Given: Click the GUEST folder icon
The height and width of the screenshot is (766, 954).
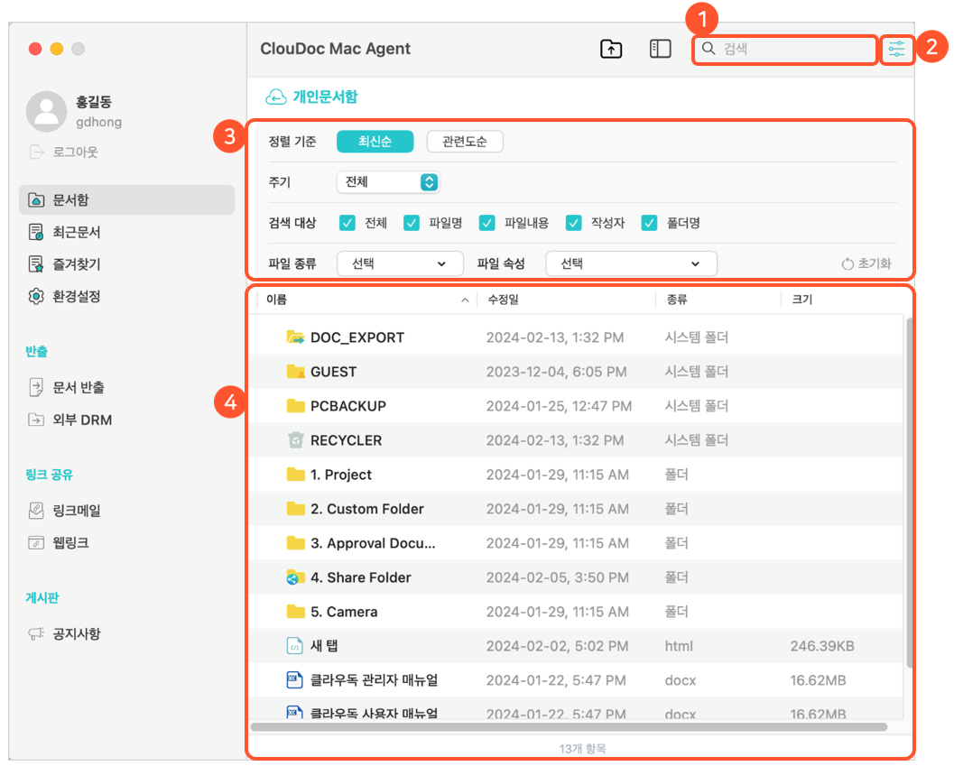Looking at the screenshot, I should coord(295,371).
